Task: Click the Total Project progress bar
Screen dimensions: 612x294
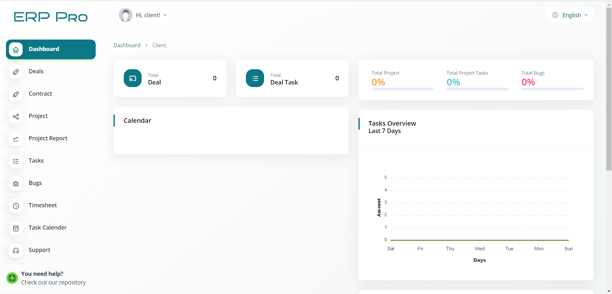Action: point(402,89)
